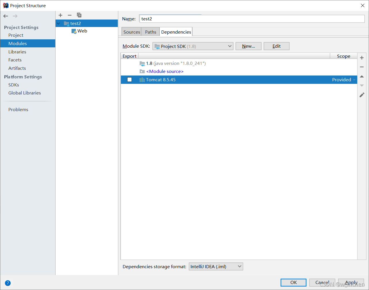369x290 pixels.
Task: Click the Cancel button
Action: pos(322,283)
